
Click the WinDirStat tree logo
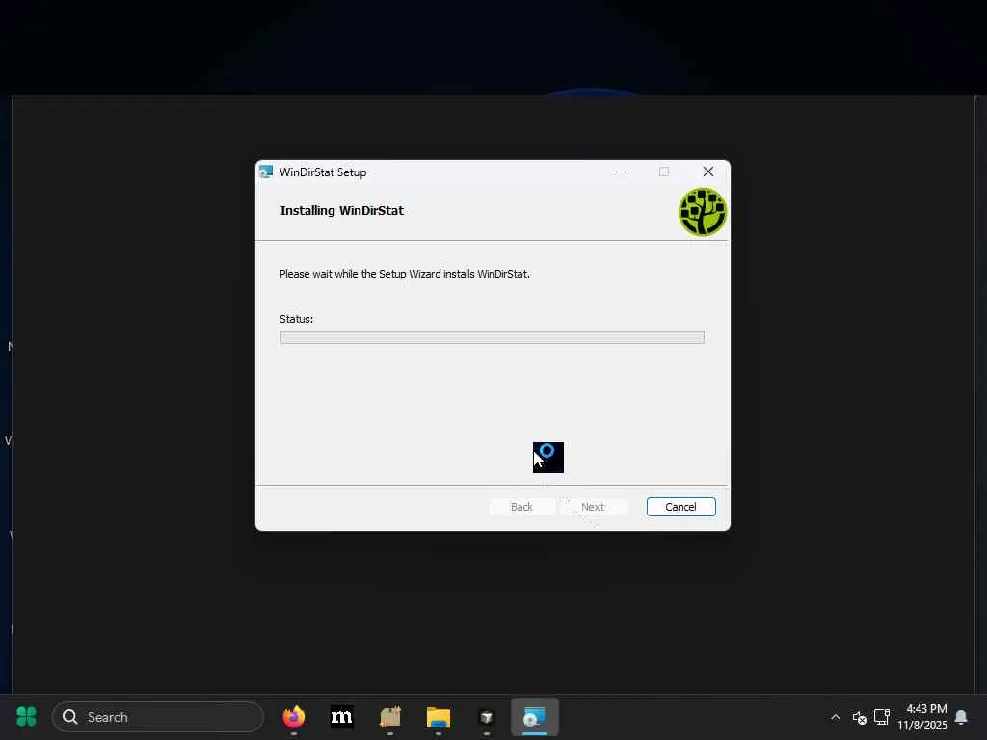click(x=703, y=212)
